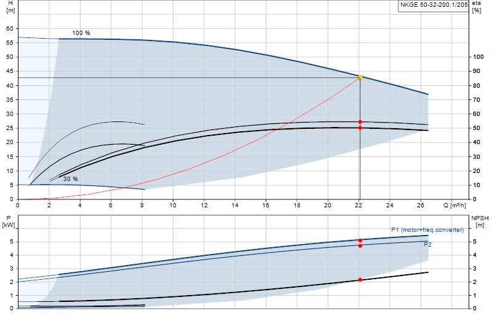Click the 2 tick on the NPSH axis
The width and height of the screenshot is (492, 319).
[475, 282]
